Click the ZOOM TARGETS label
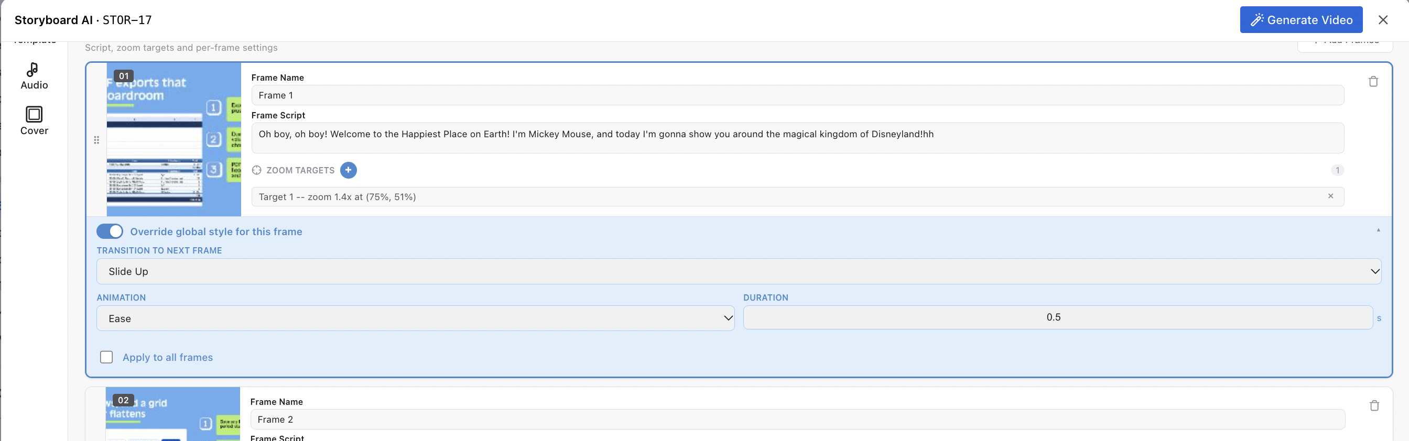 tap(300, 171)
